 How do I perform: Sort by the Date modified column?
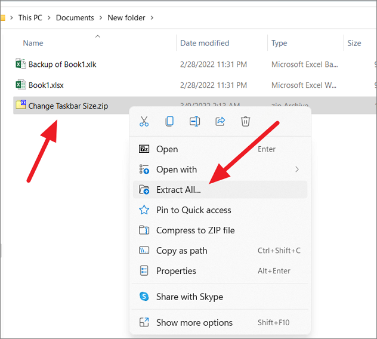tap(205, 43)
